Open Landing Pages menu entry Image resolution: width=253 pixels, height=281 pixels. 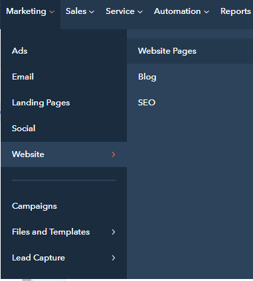pos(64,103)
